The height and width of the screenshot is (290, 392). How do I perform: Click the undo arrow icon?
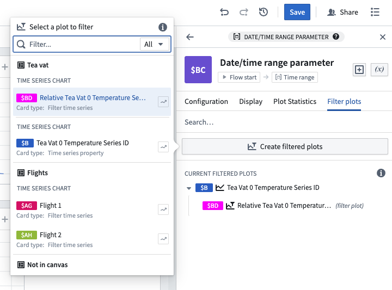coord(224,12)
